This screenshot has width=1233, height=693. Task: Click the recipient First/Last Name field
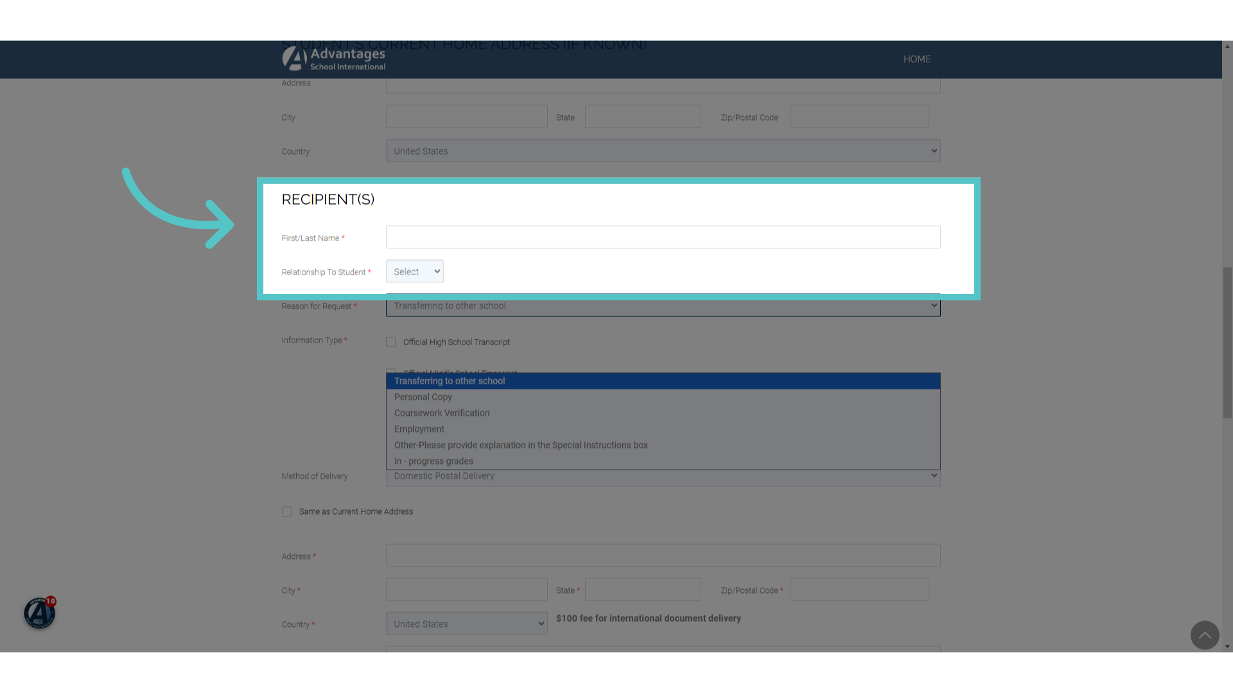(x=663, y=237)
